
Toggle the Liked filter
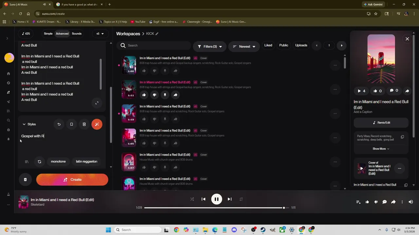(268, 45)
